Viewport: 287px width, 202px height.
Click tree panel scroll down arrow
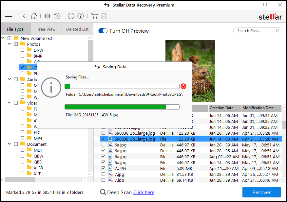click(x=90, y=174)
